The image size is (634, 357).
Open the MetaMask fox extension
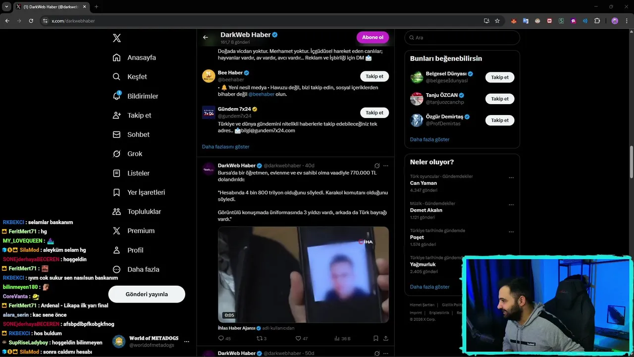514,21
